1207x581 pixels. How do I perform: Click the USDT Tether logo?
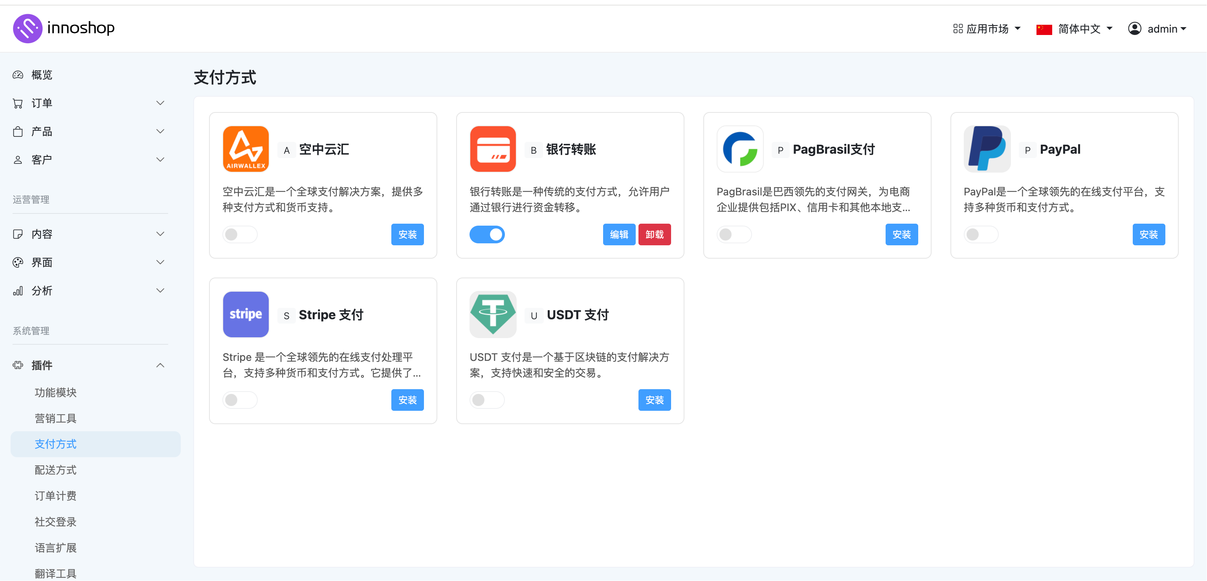click(492, 314)
